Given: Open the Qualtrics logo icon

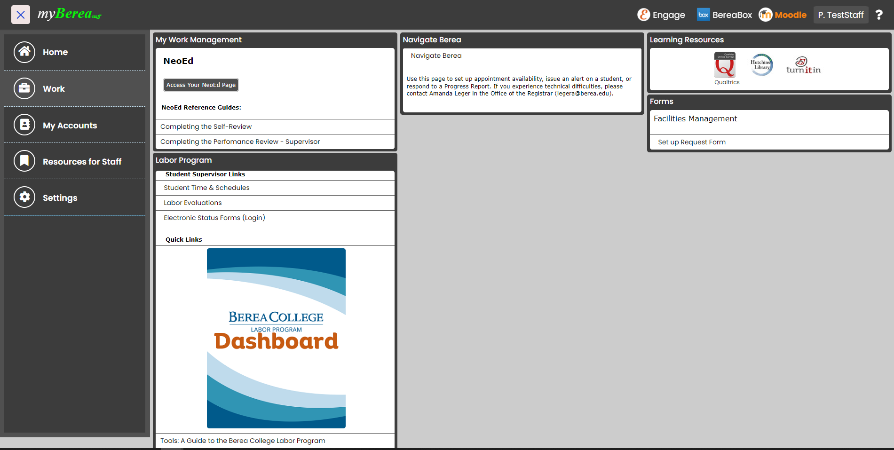Looking at the screenshot, I should pos(725,66).
